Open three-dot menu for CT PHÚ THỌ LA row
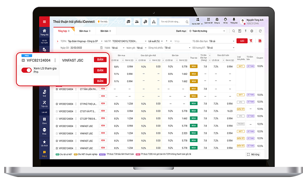The height and width of the screenshot is (182, 307). 76,104
